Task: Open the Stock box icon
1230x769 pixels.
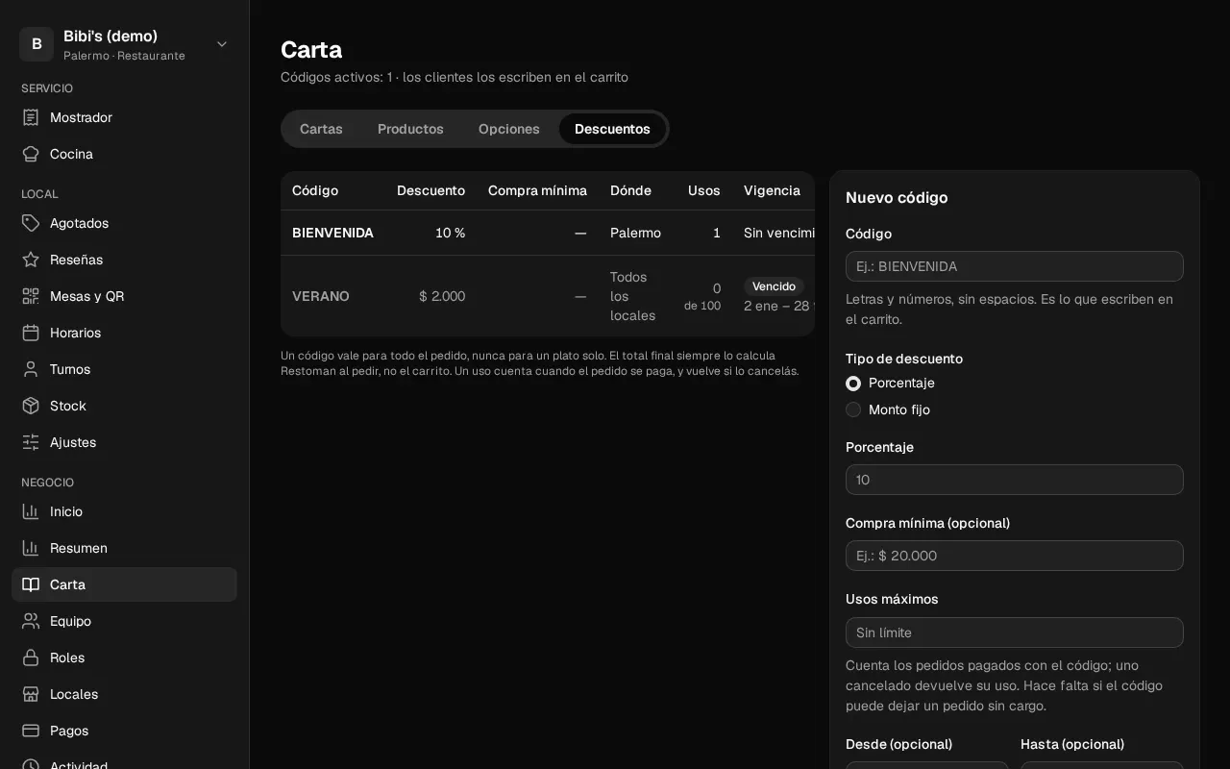Action: (31, 406)
